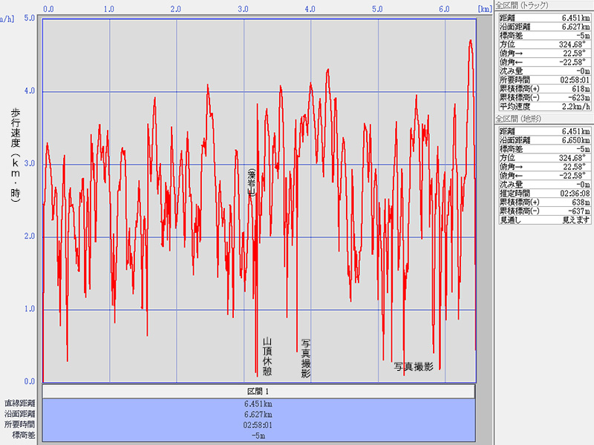Click the 歩行速度 vertical axis title

point(16,152)
